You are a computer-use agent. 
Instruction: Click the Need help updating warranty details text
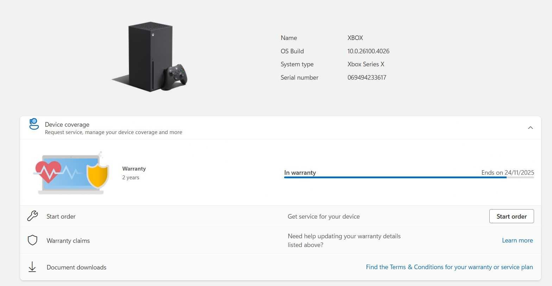coord(344,240)
